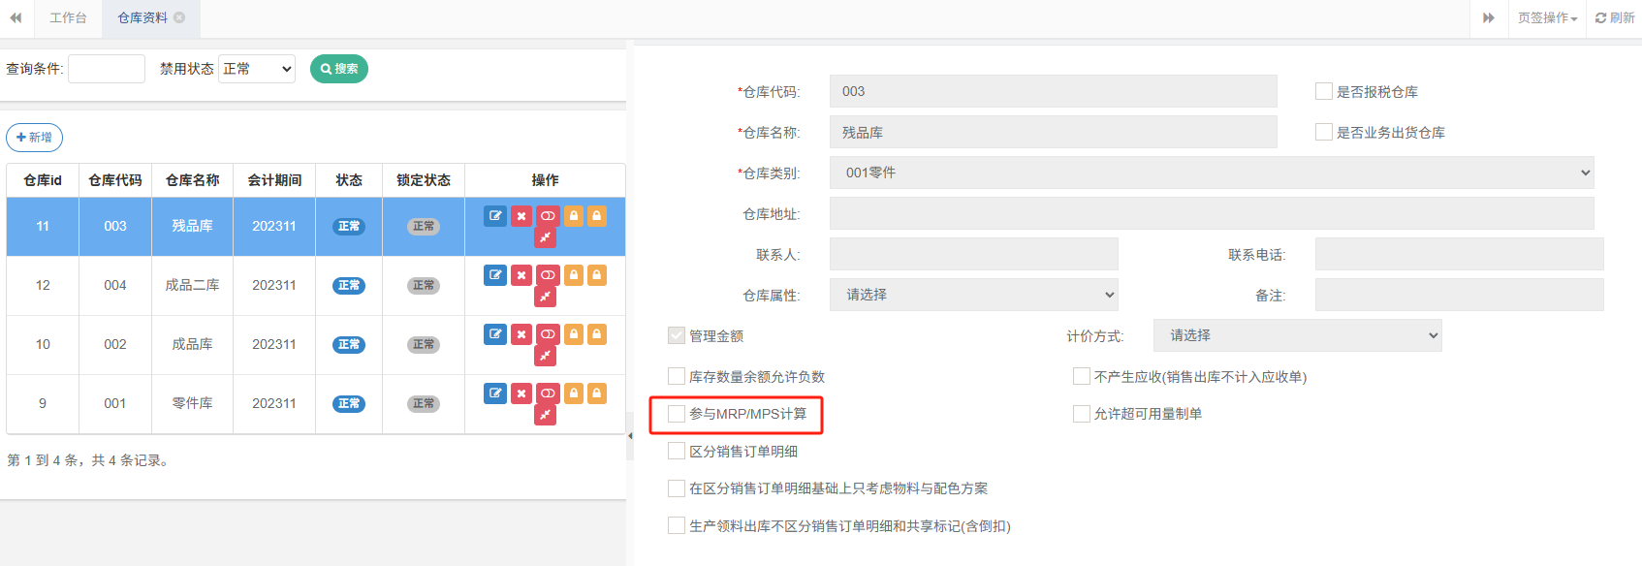Click the compress arrows icon for warehouse 001

pyautogui.click(x=546, y=415)
